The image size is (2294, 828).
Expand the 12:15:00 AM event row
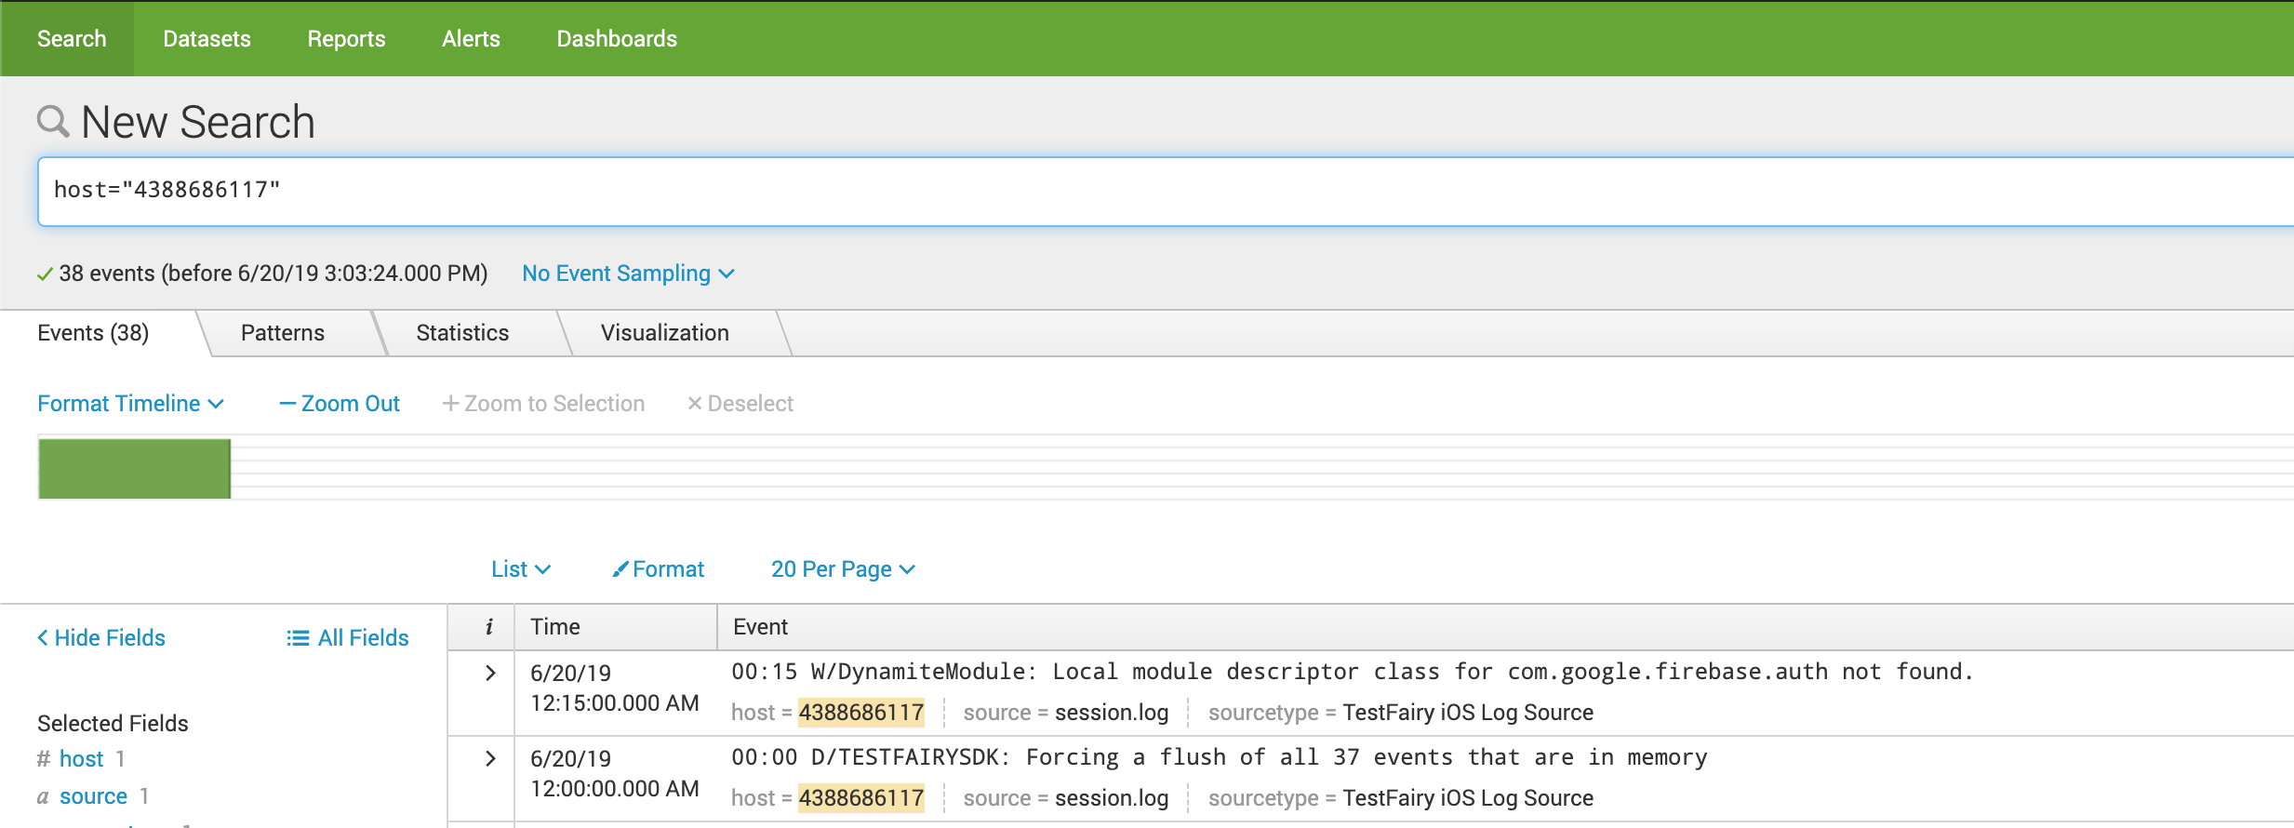(490, 674)
